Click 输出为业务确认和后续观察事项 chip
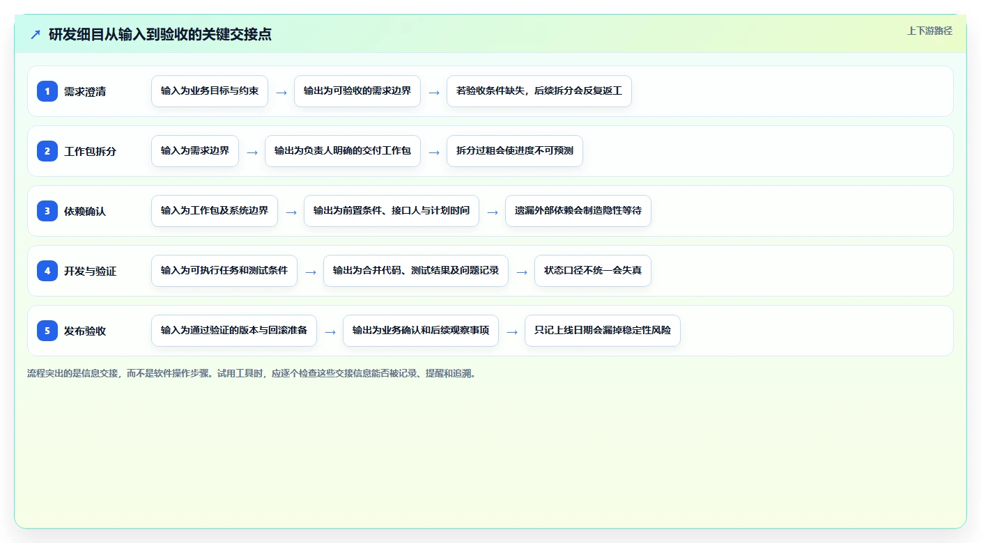The image size is (981, 543). click(421, 331)
